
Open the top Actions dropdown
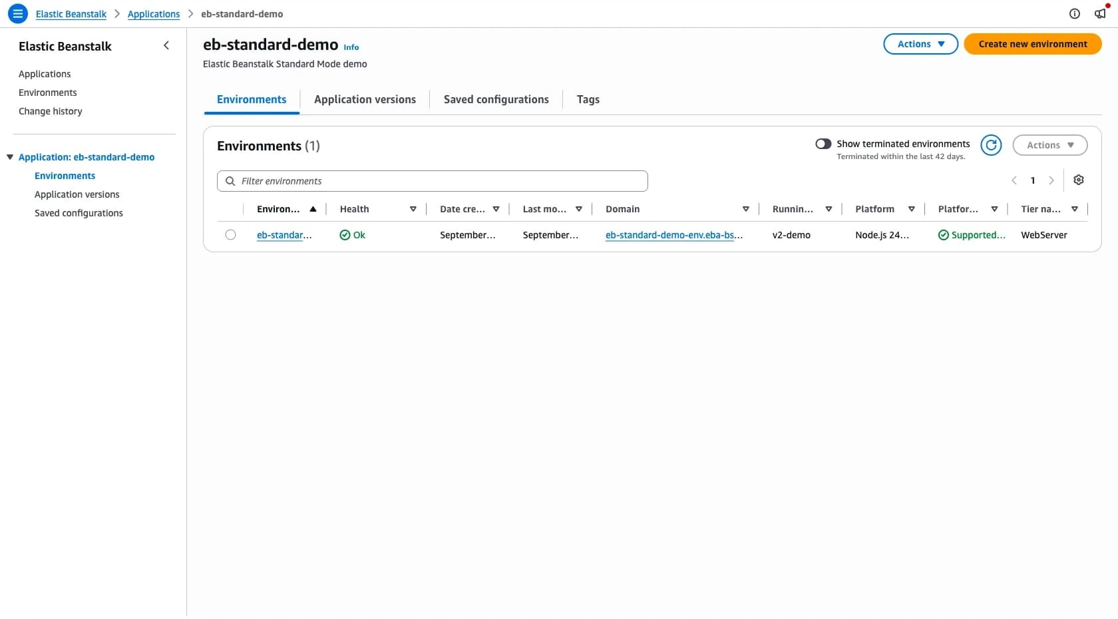[x=920, y=44]
